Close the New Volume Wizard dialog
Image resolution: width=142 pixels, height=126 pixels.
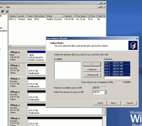coord(137,38)
